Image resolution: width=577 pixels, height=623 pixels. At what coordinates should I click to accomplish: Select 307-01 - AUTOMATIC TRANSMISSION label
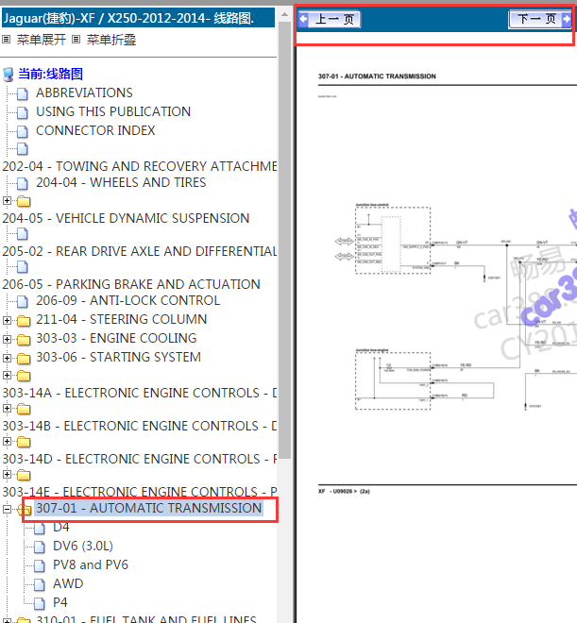click(x=148, y=508)
